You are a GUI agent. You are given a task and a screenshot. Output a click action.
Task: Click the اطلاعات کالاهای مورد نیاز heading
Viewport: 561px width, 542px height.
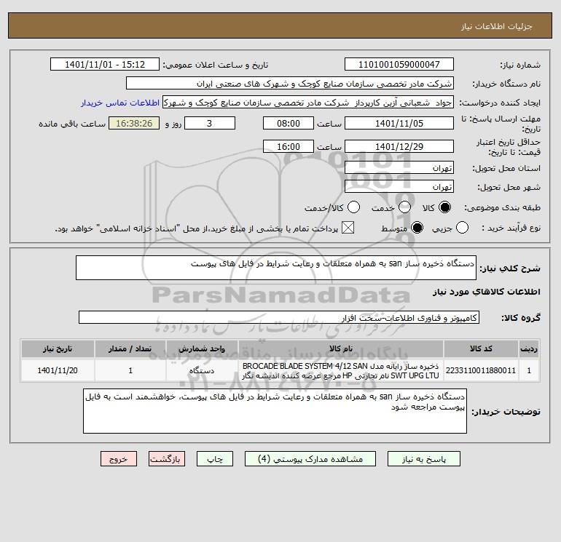[487, 292]
